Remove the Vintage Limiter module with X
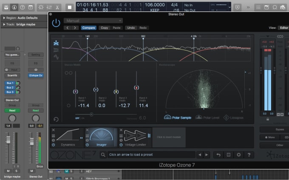The width and height of the screenshot is (289, 180). (121, 130)
